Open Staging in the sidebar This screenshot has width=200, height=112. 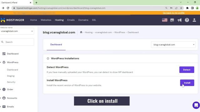coord(11,76)
